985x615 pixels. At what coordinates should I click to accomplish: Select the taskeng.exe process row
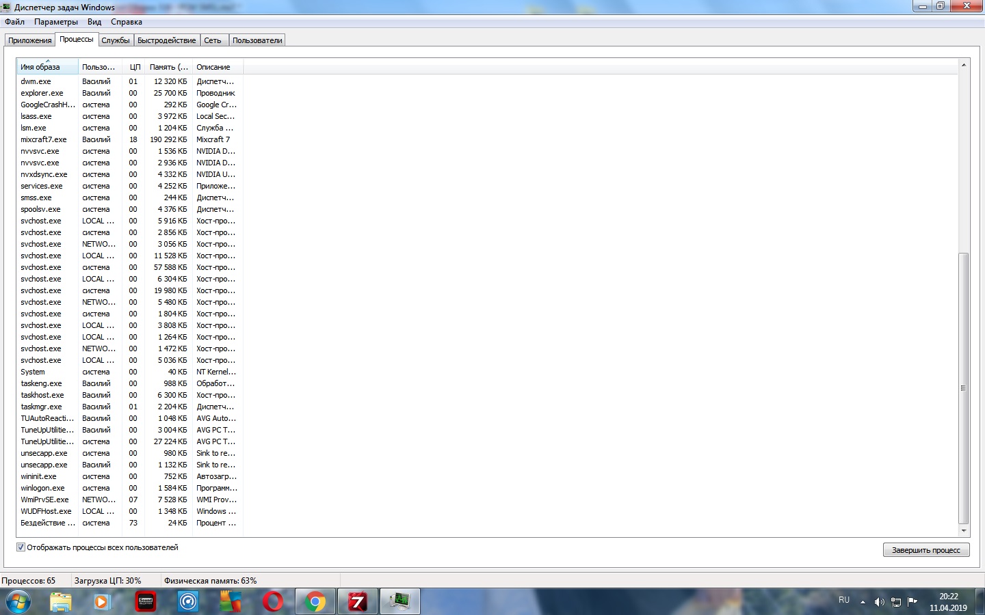(x=130, y=383)
